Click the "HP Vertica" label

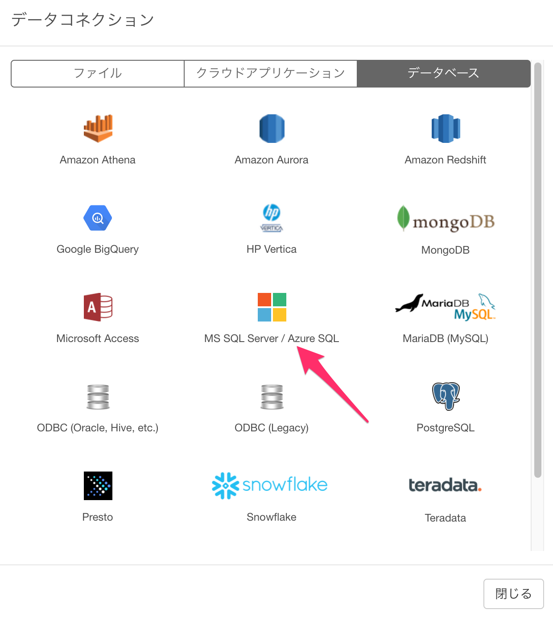pyautogui.click(x=272, y=249)
